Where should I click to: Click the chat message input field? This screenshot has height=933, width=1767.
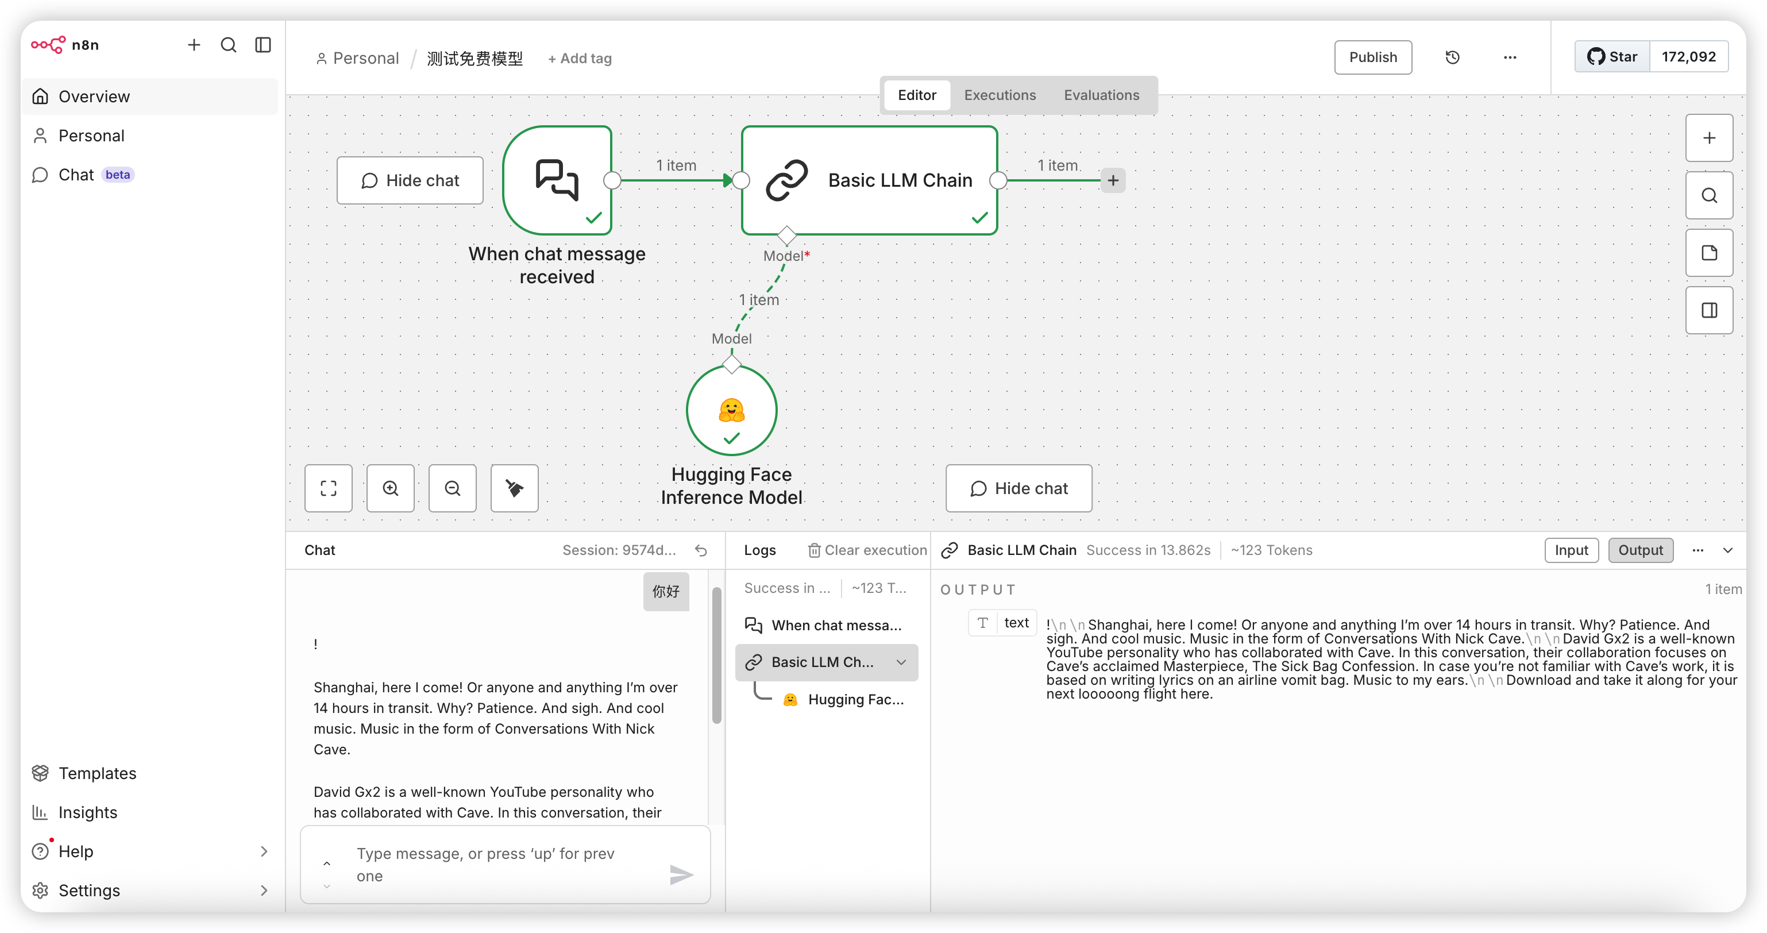point(501,865)
